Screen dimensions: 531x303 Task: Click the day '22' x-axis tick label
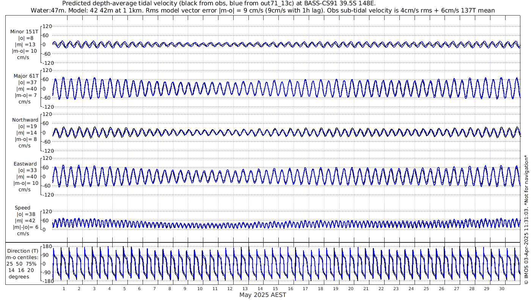[x=381, y=289]
